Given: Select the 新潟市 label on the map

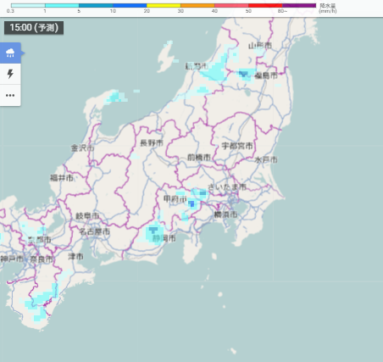Looking at the screenshot, I should [x=197, y=66].
